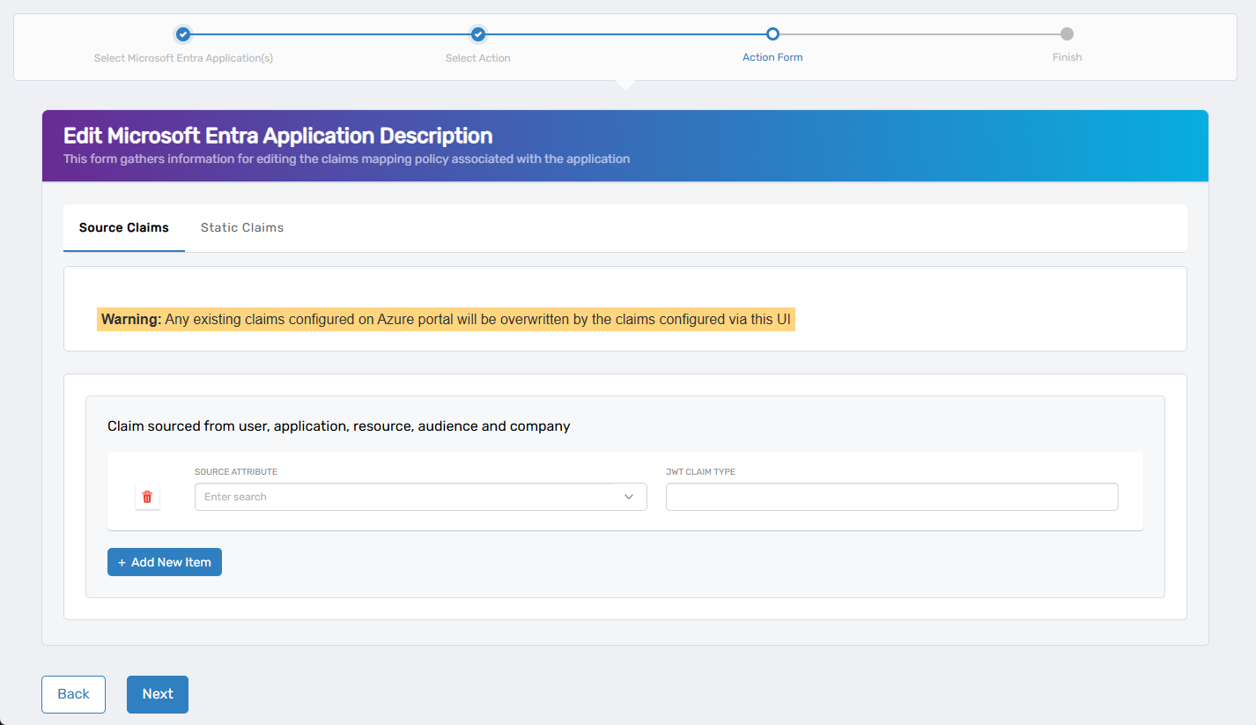This screenshot has width=1256, height=725.
Task: Click the Finish step label
Action: (1067, 57)
